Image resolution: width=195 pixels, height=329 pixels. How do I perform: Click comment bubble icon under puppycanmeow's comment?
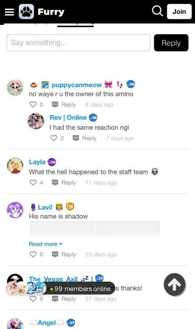point(55,104)
